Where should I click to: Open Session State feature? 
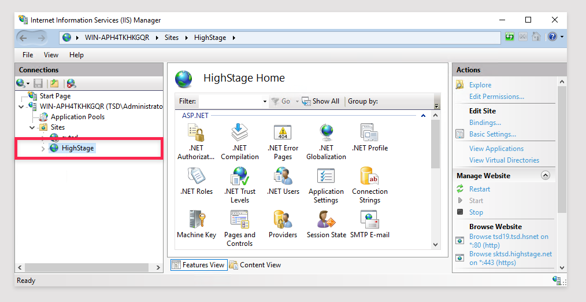coord(327,224)
